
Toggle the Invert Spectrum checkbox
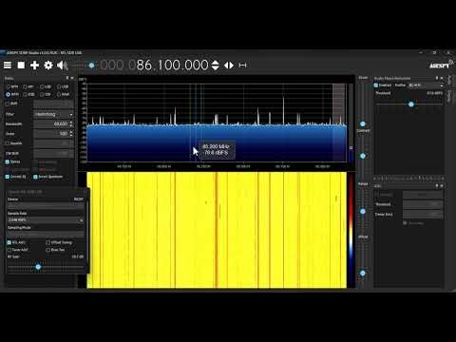pos(35,177)
